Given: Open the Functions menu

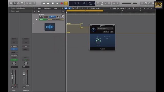Looking at the screenshot, I should click(x=47, y=8).
